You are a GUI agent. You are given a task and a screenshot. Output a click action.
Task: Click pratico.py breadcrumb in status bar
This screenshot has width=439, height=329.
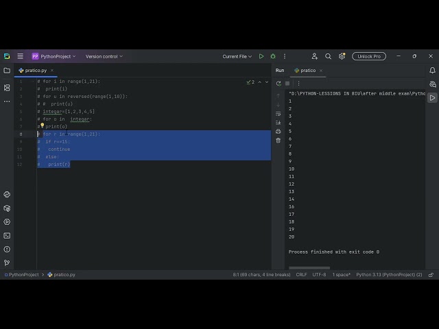point(61,275)
